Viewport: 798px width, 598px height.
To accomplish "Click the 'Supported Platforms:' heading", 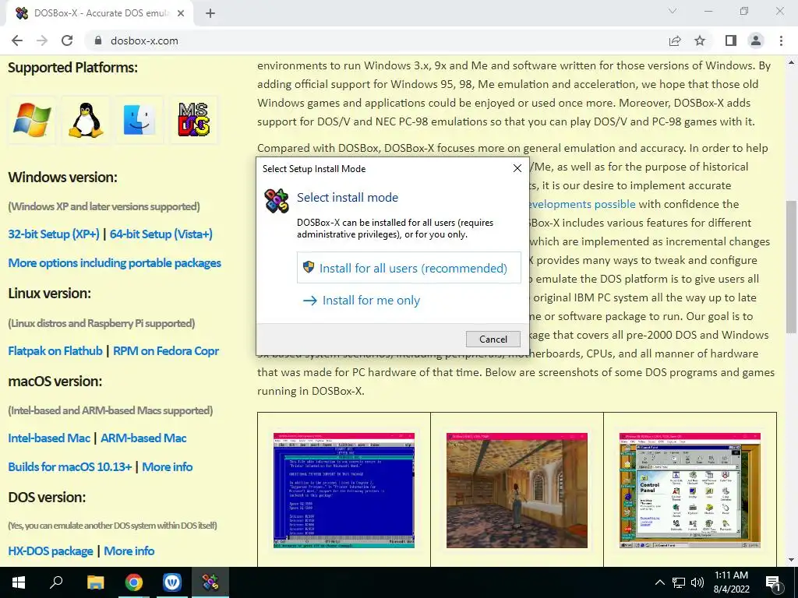I will click(x=72, y=68).
